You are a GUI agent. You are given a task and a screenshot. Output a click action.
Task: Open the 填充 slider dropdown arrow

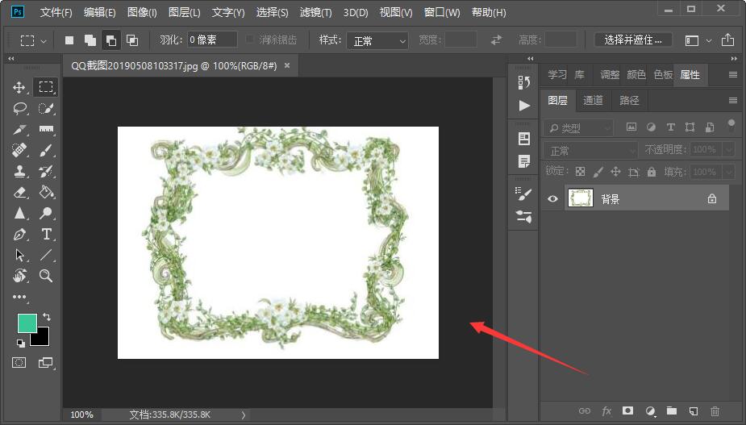[x=728, y=171]
